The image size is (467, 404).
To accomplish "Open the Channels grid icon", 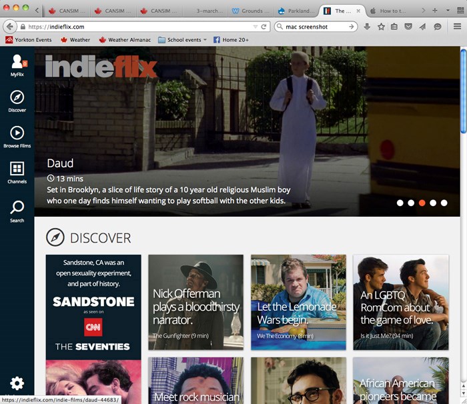I will pyautogui.click(x=17, y=169).
